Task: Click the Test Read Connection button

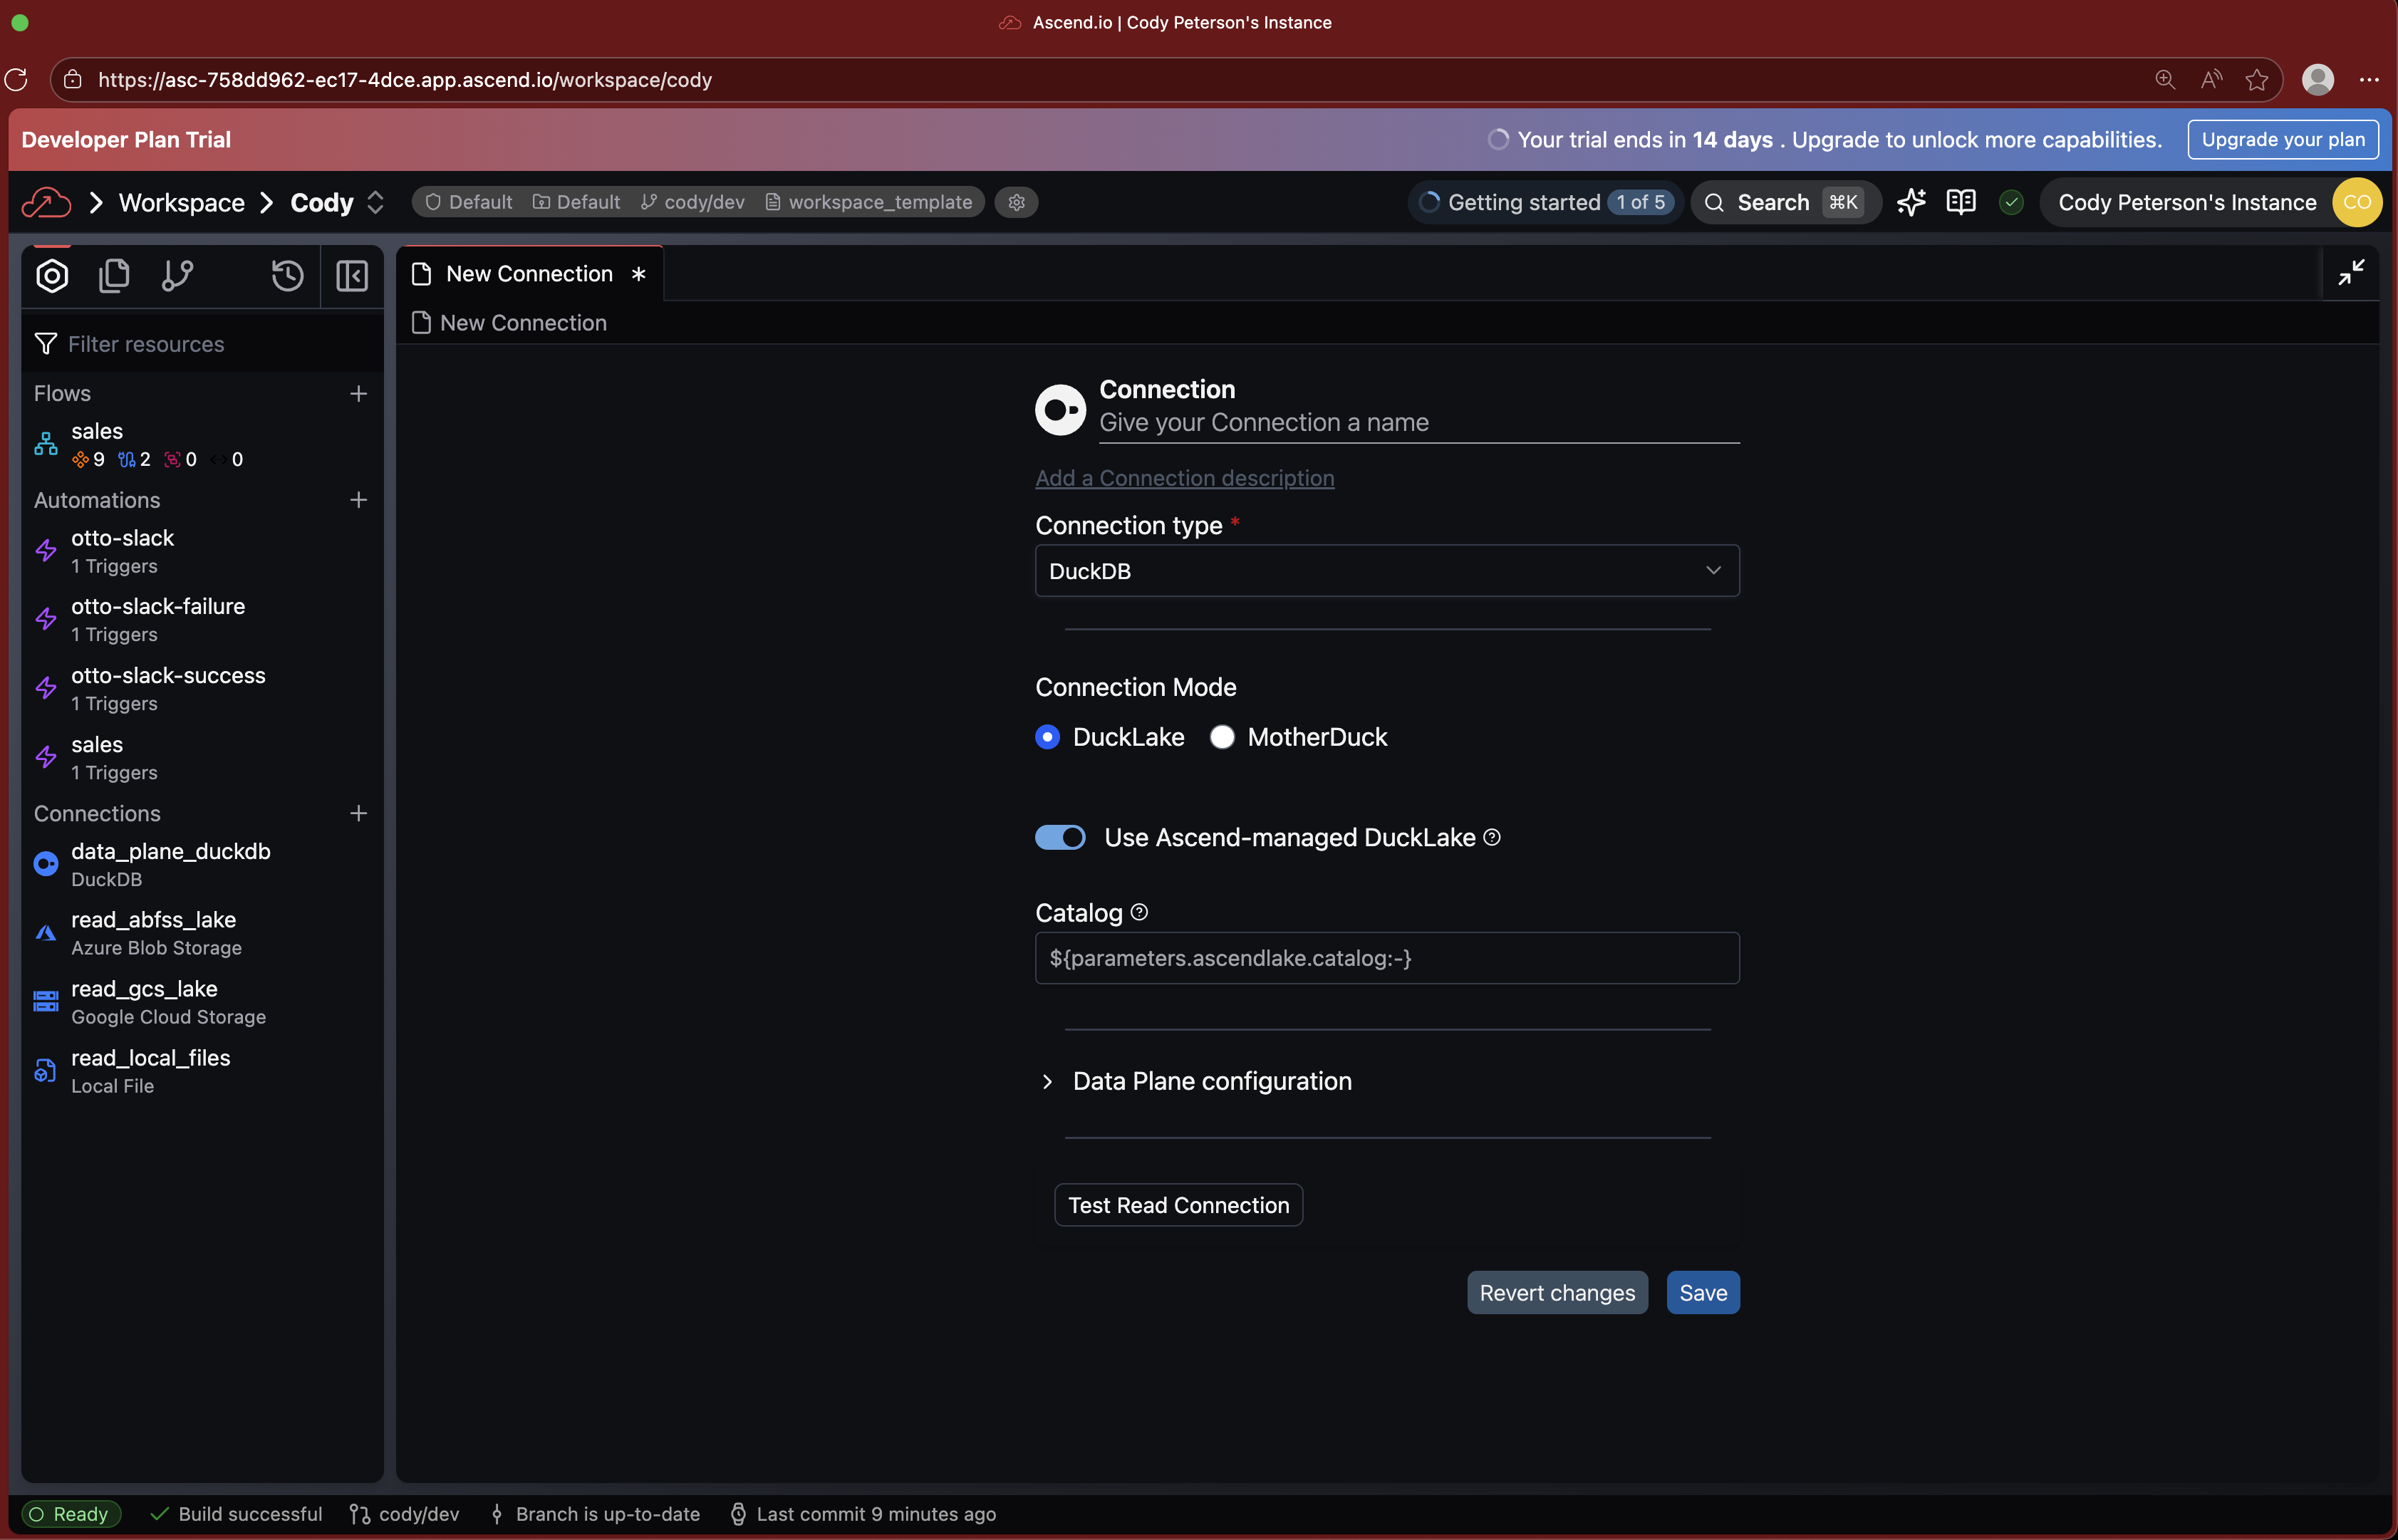Action: tap(1178, 1205)
